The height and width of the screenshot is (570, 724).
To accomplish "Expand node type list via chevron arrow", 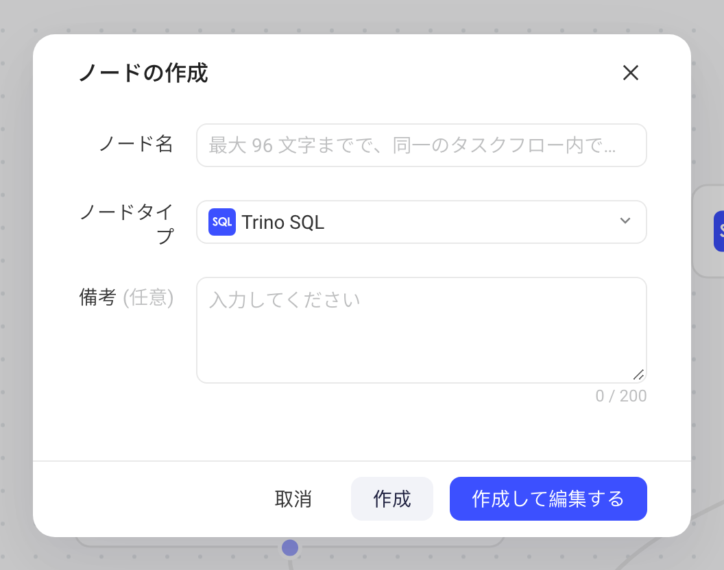I will pos(625,221).
